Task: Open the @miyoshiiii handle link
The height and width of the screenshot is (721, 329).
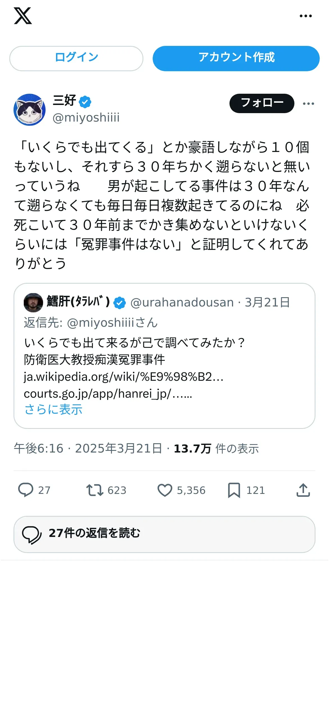Action: [x=86, y=117]
